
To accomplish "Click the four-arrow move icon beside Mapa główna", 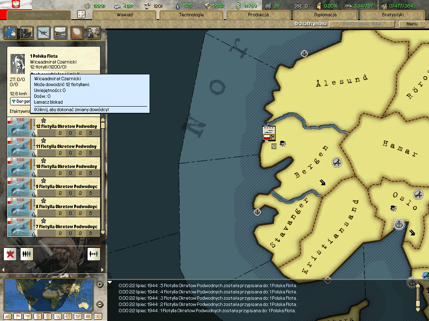I will click(81, 14).
